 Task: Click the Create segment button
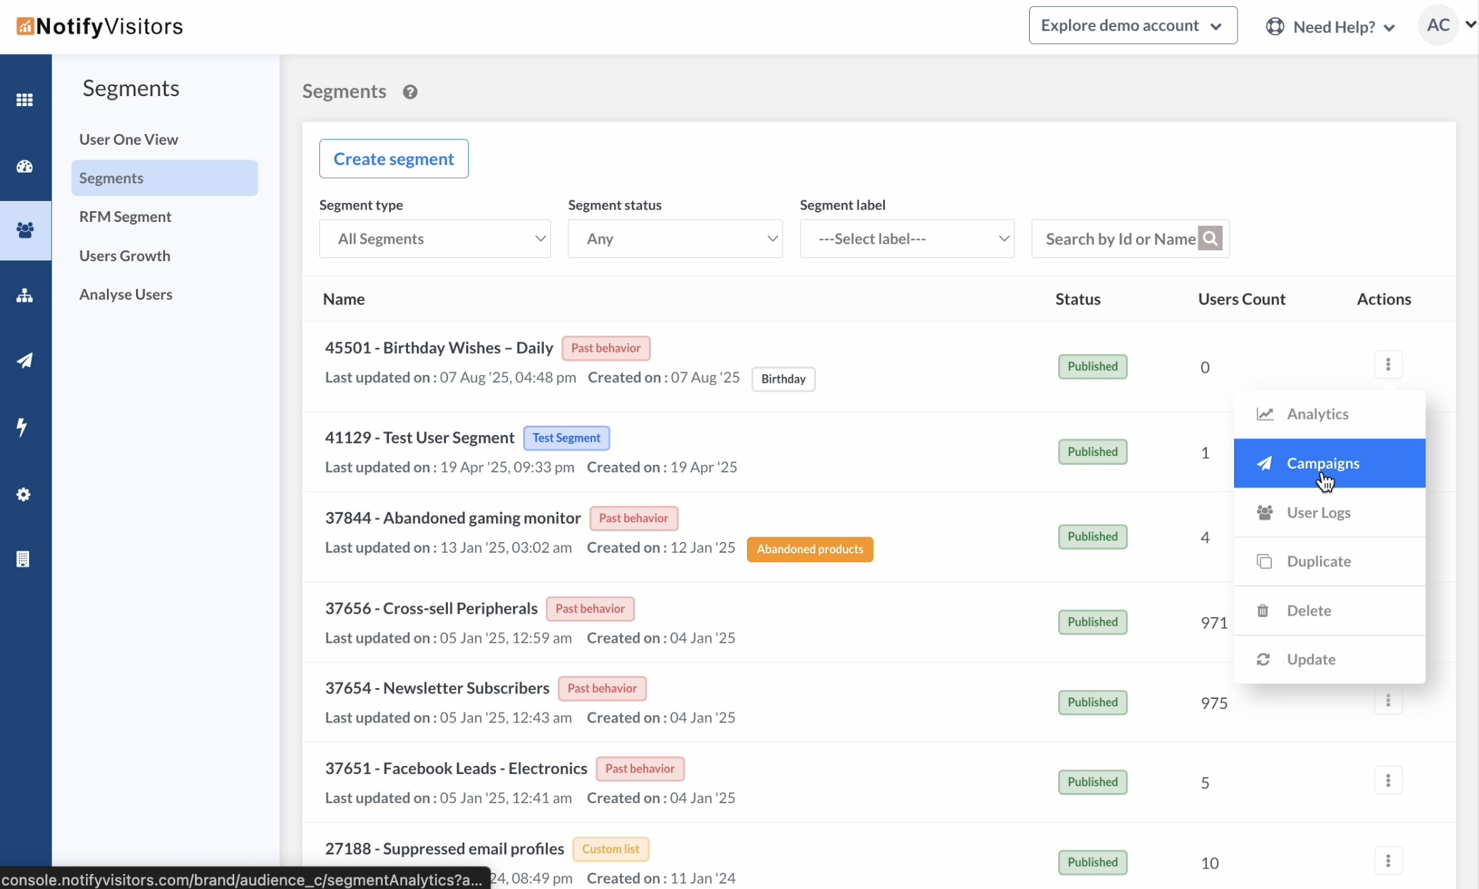394,159
